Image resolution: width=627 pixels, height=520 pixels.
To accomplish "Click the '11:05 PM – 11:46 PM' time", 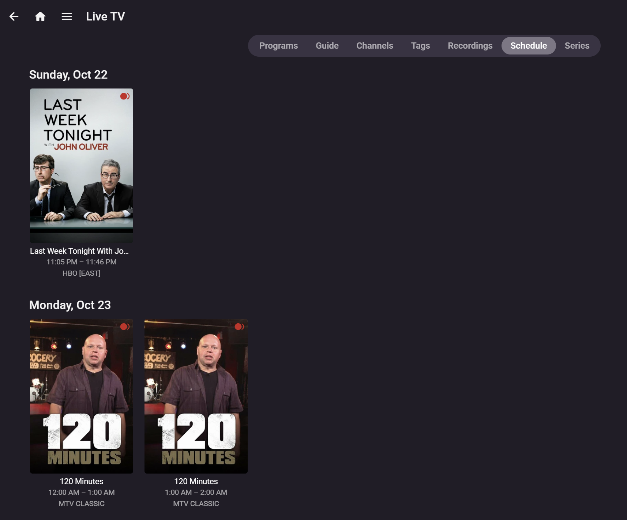I will pyautogui.click(x=82, y=262).
